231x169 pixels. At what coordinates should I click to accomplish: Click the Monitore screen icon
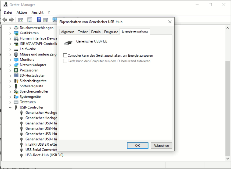click(x=16, y=60)
